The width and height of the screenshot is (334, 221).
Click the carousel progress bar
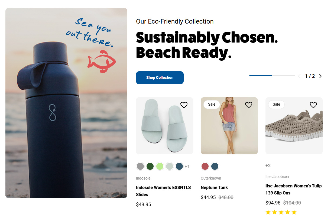272,76
